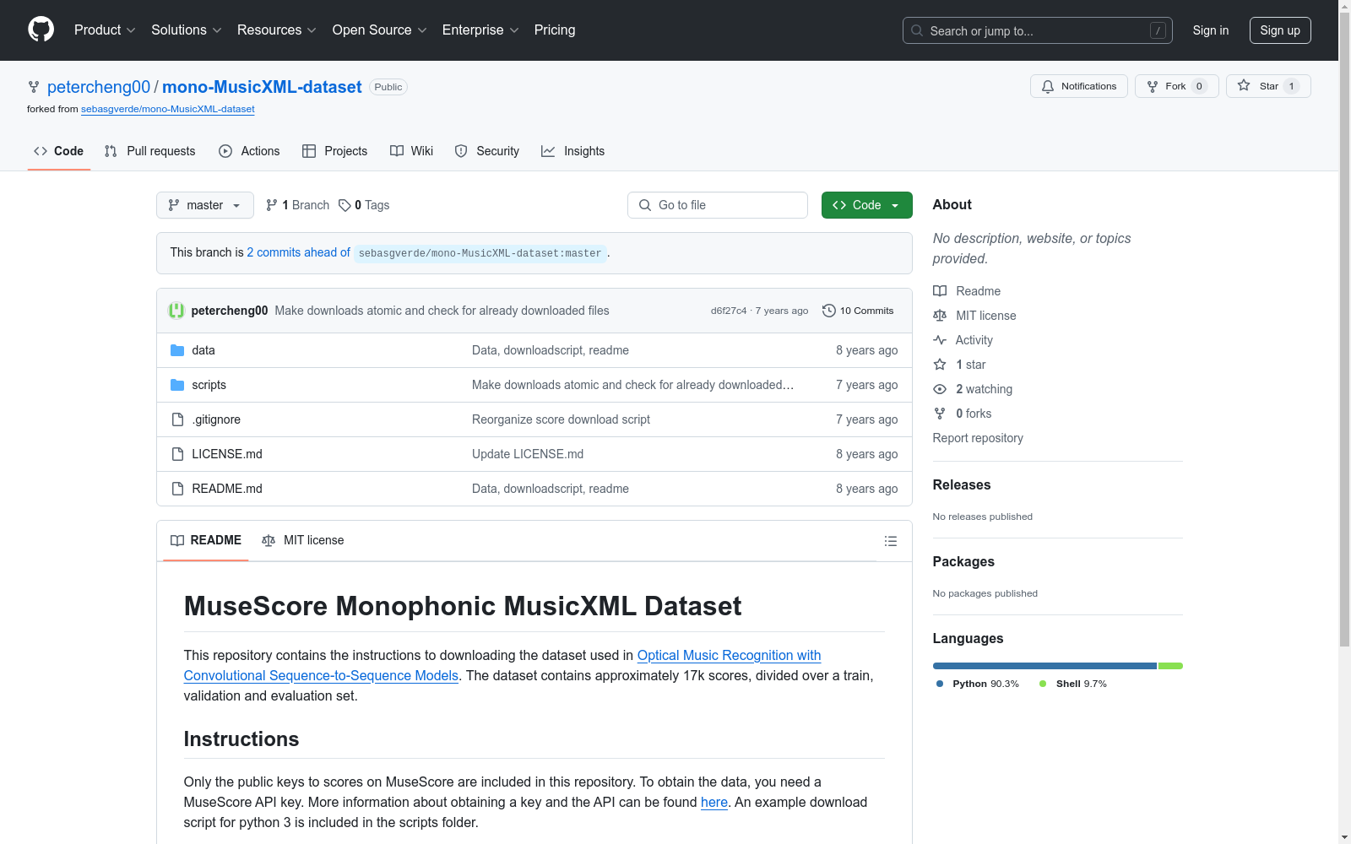Open the Insights tab
This screenshot has width=1351, height=844.
573,151
